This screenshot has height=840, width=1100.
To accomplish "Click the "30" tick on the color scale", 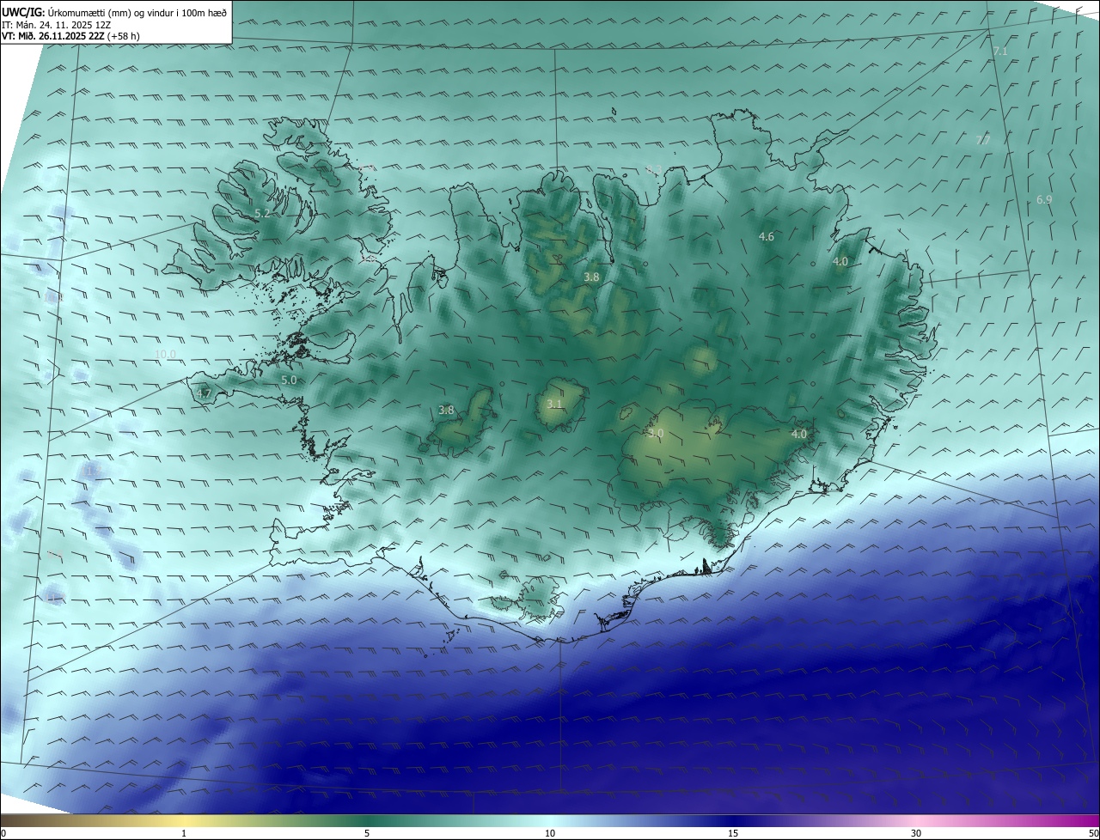I will 916,833.
